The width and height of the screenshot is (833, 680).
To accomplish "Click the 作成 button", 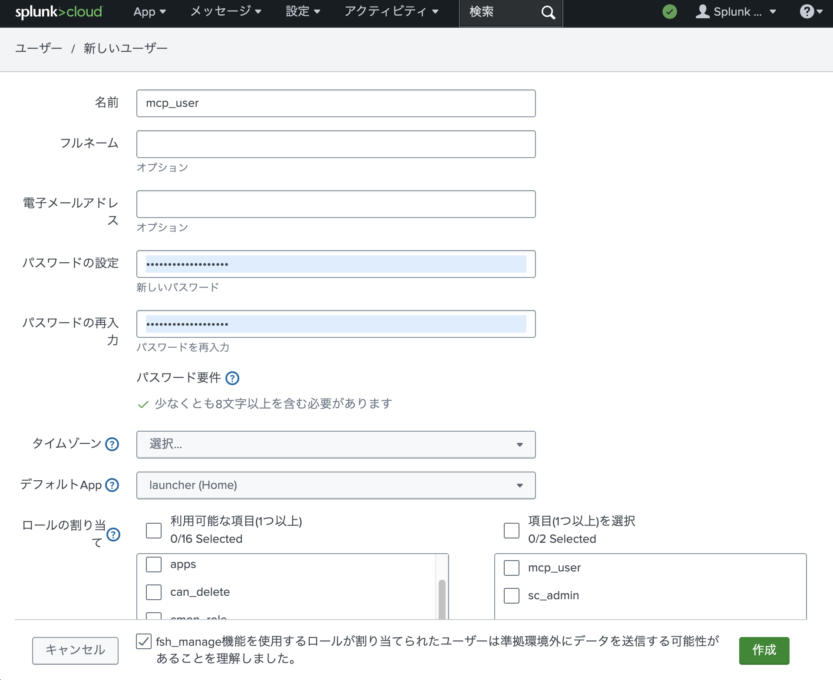I will click(764, 650).
